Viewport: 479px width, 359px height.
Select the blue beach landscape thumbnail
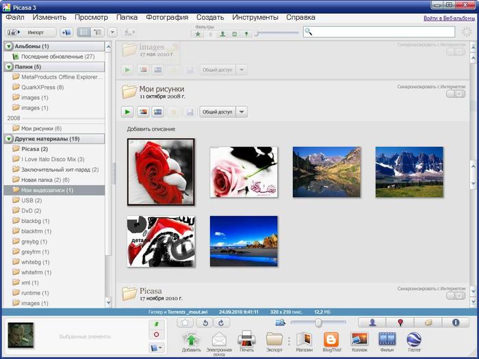coord(244,241)
